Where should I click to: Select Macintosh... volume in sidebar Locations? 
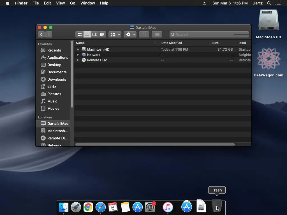[53, 131]
